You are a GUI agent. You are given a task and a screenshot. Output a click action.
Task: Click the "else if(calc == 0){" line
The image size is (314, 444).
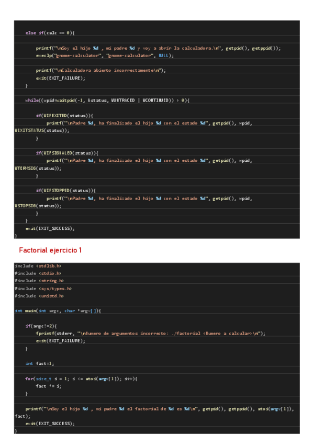[x=50, y=33]
